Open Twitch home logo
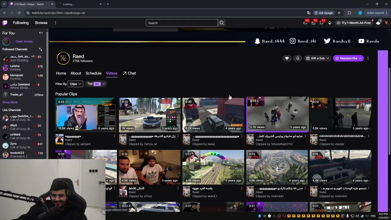This screenshot has height=220, width=391. pyautogui.click(x=5, y=23)
